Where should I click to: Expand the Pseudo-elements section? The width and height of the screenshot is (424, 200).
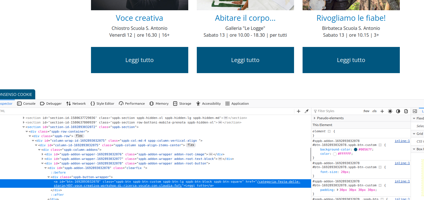pos(315,118)
